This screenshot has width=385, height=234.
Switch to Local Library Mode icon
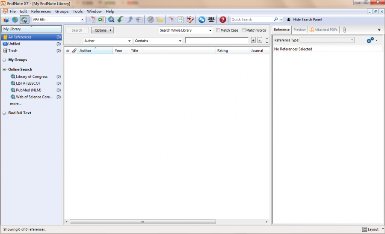tap(6, 19)
